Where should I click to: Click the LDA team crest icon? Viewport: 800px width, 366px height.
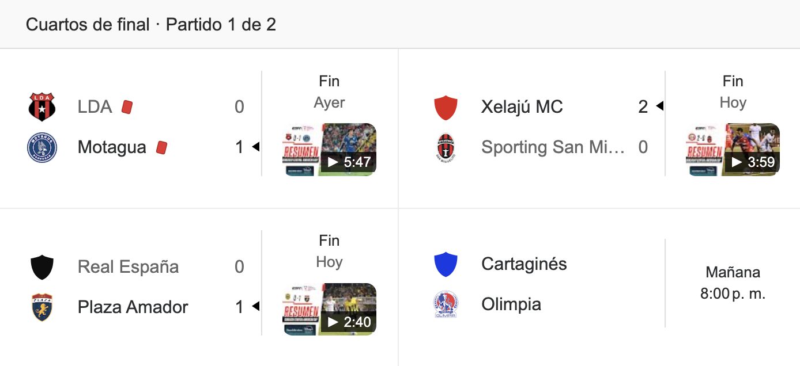click(42, 107)
